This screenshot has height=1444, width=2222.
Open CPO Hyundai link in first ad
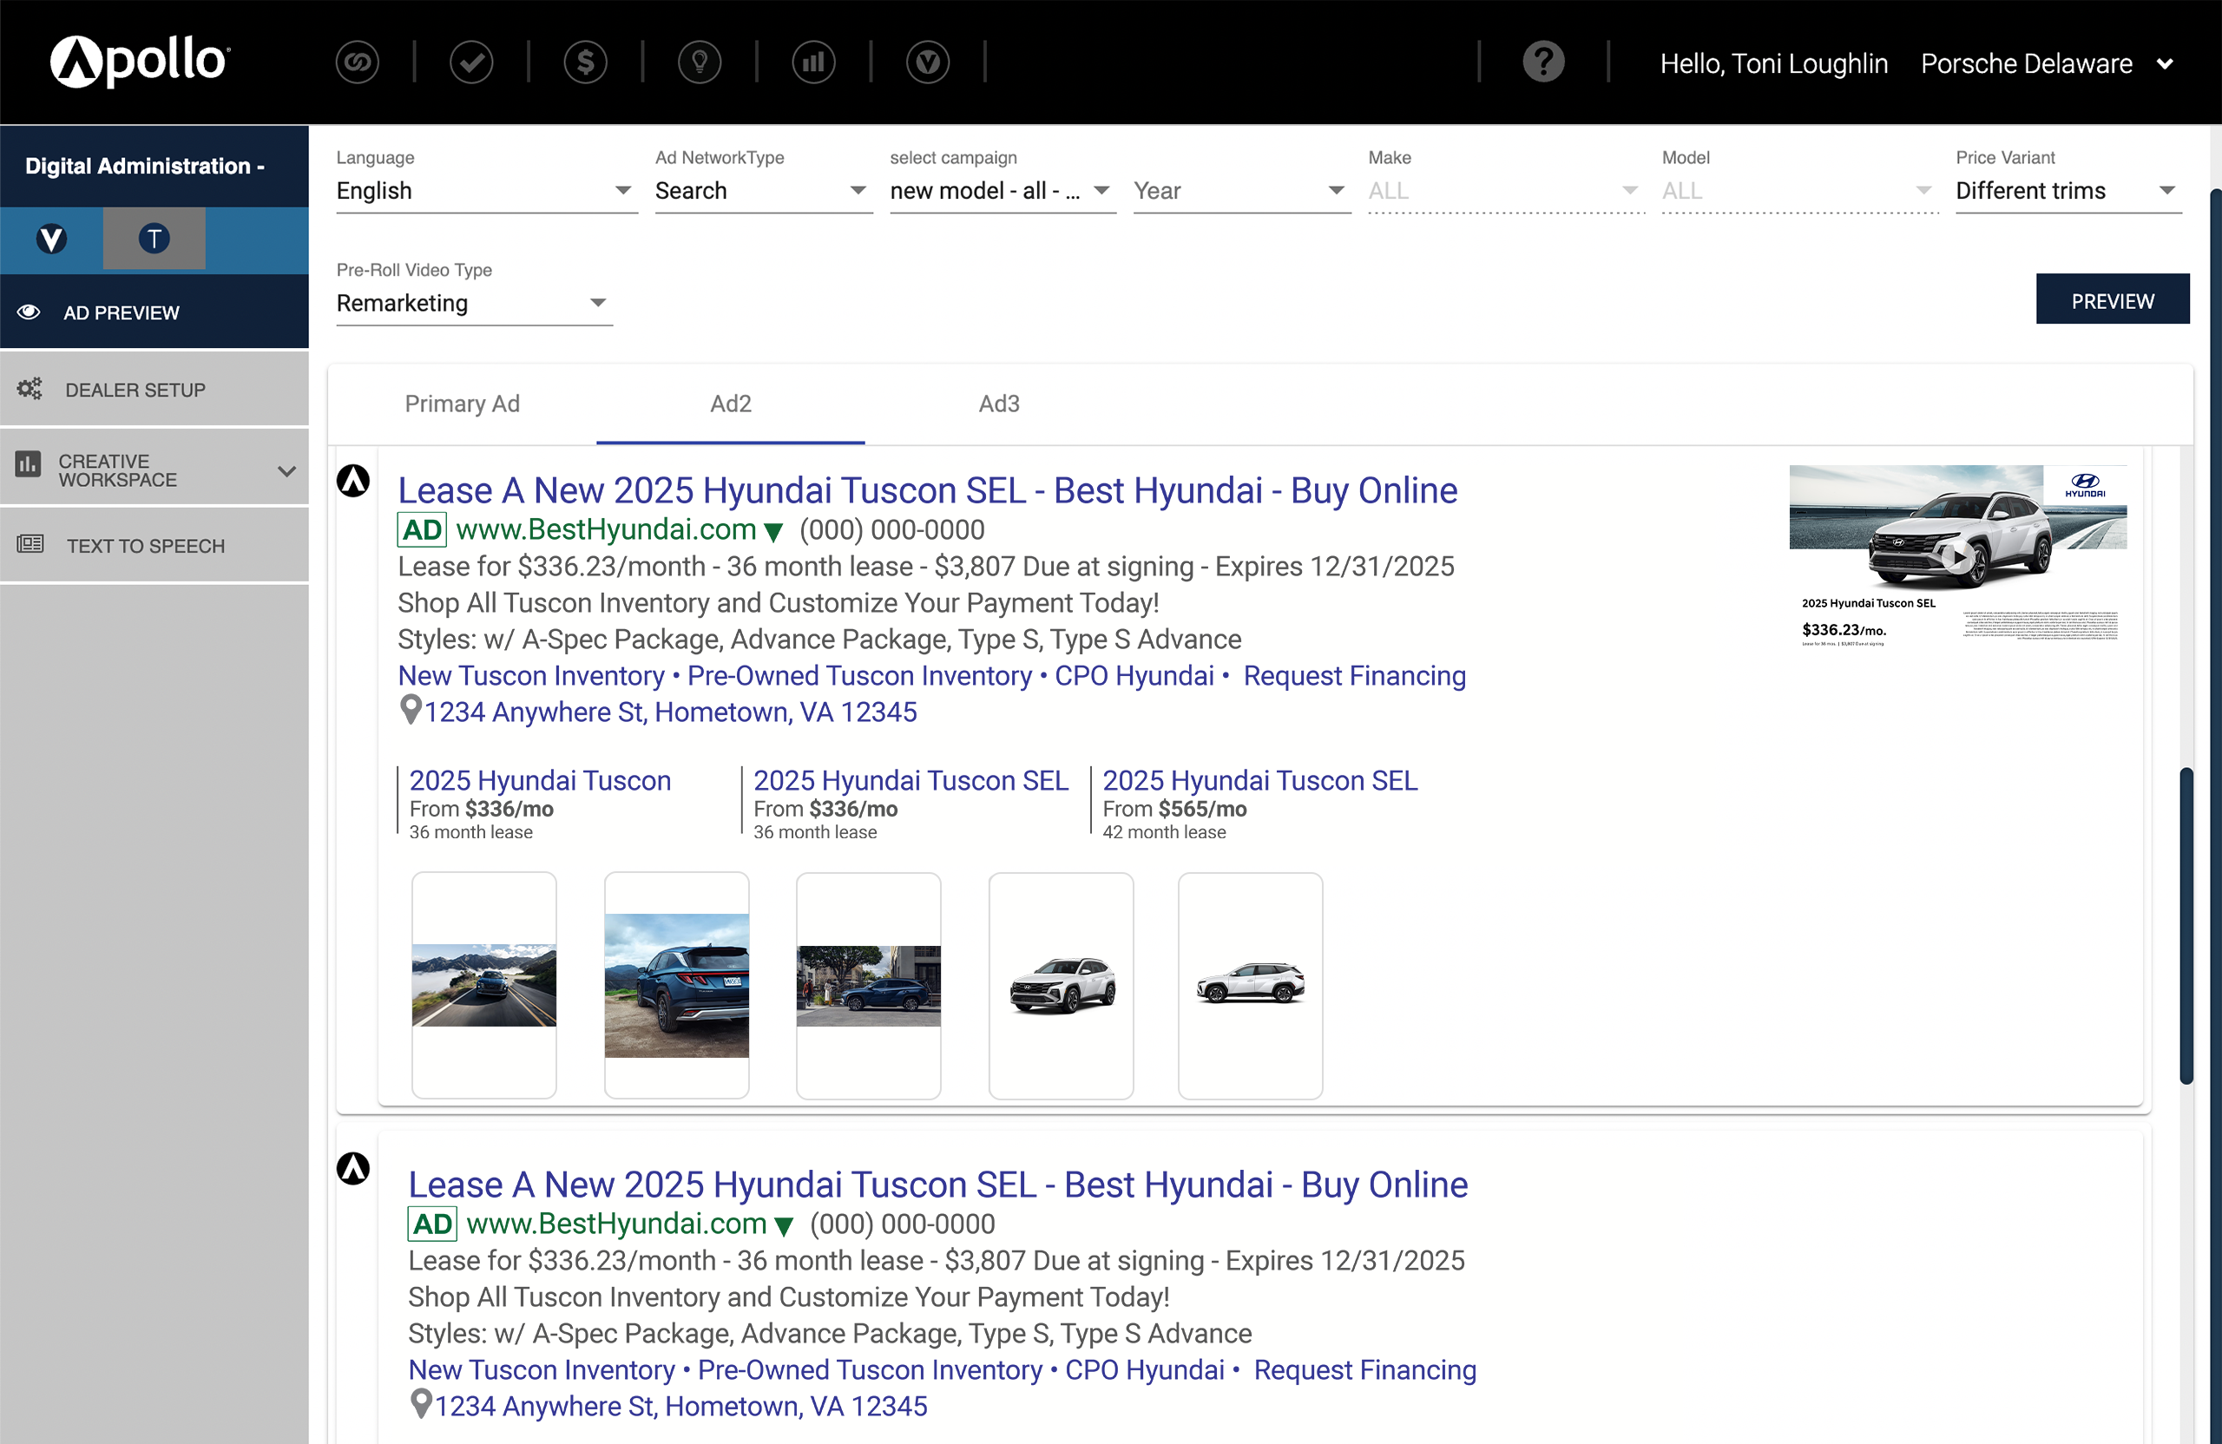tap(1134, 675)
